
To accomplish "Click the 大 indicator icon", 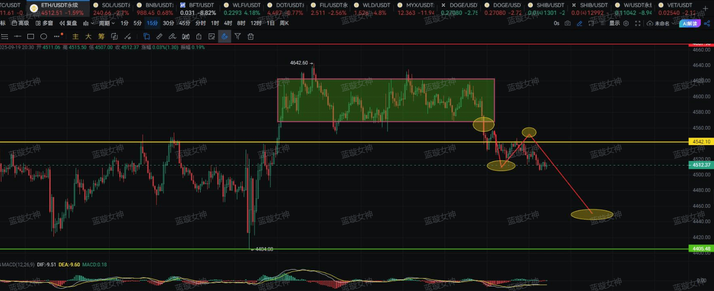I will [88, 36].
